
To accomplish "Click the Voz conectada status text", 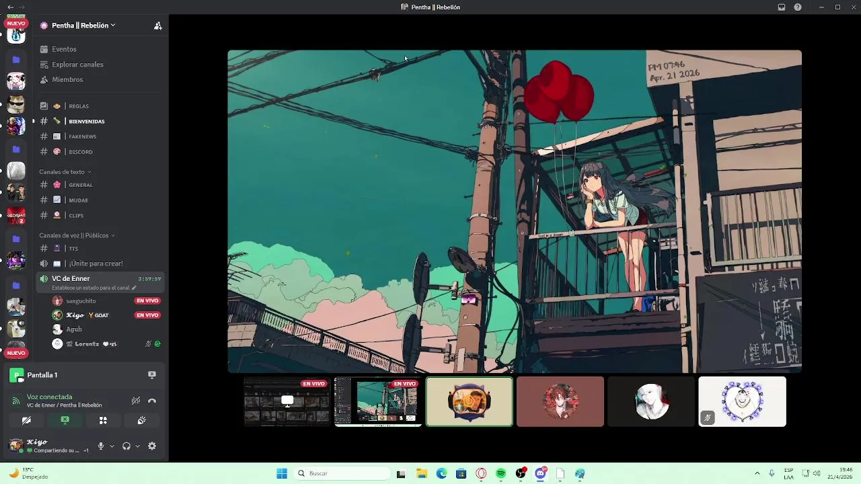I will click(x=49, y=397).
